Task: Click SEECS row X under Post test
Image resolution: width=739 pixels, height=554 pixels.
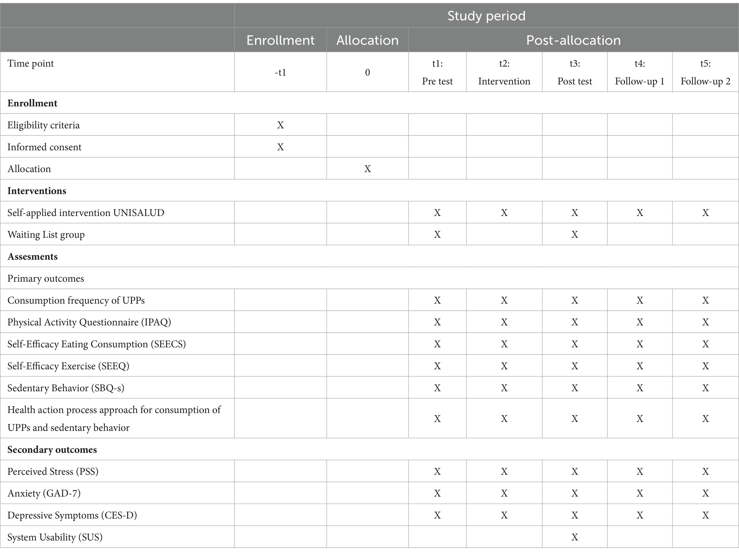Action: (x=575, y=344)
